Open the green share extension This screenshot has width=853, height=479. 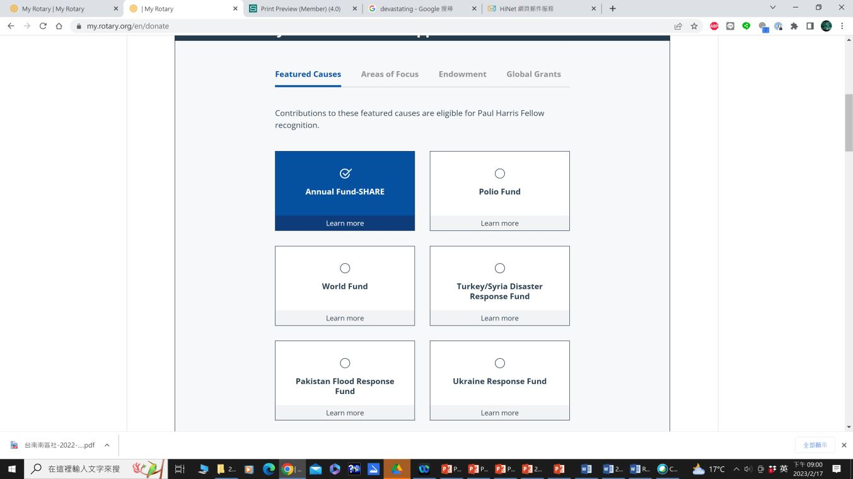[746, 26]
